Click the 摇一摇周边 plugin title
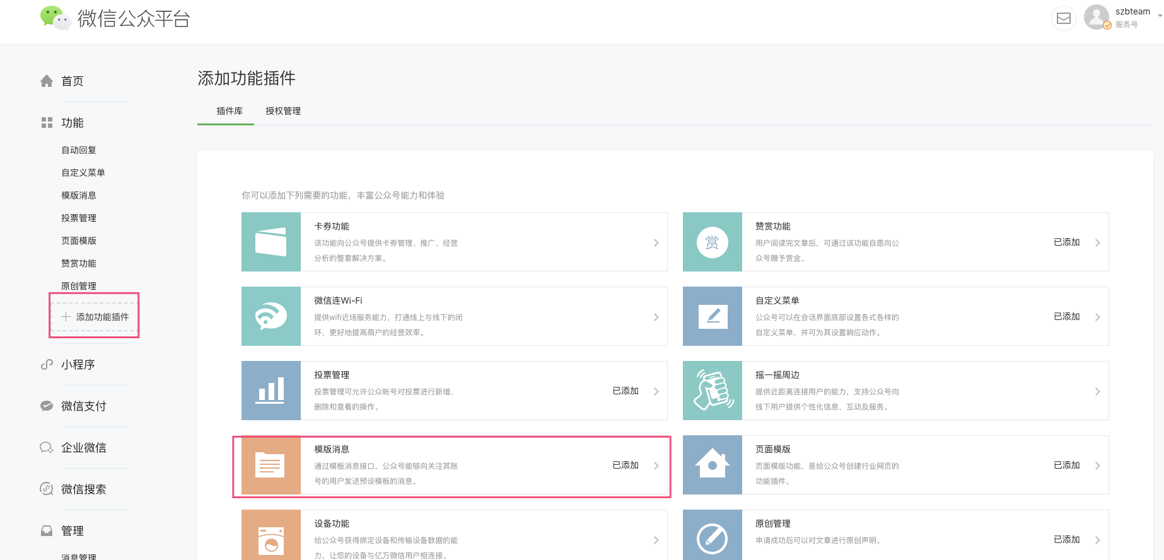The image size is (1164, 560). coord(777,375)
